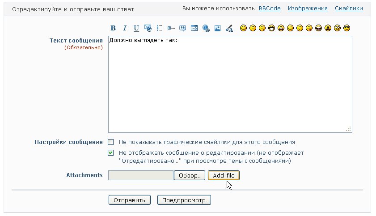This screenshot has width=376, height=216.
Task: Open the BBCode help link
Action: pos(270,8)
